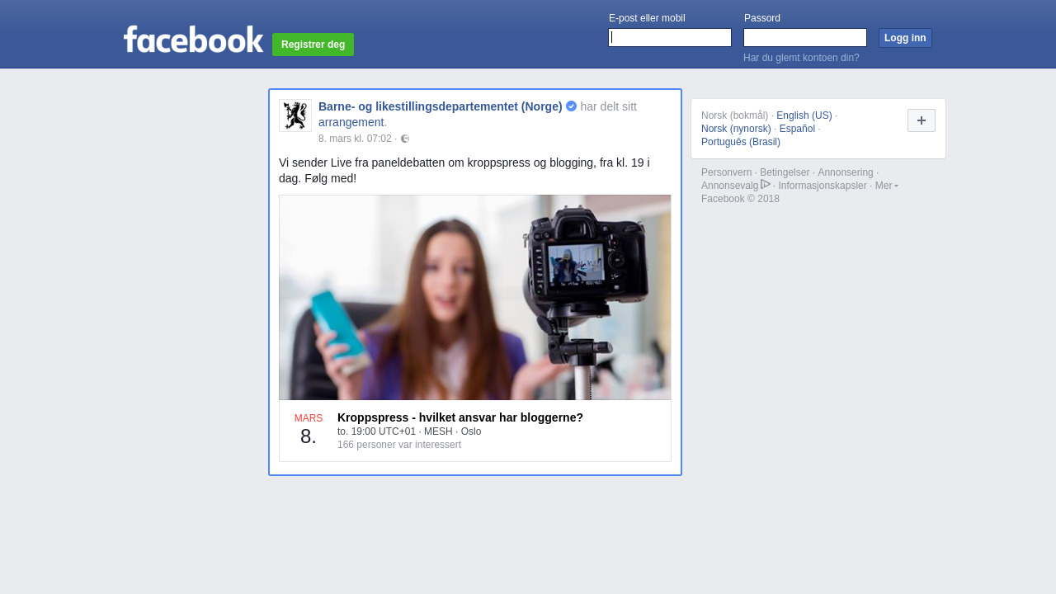This screenshot has width=1056, height=594.
Task: Focus the Passord field
Action: click(805, 38)
